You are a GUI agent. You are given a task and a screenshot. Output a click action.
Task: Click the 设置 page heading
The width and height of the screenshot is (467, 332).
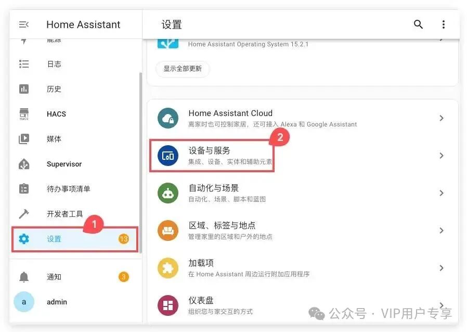click(x=172, y=24)
